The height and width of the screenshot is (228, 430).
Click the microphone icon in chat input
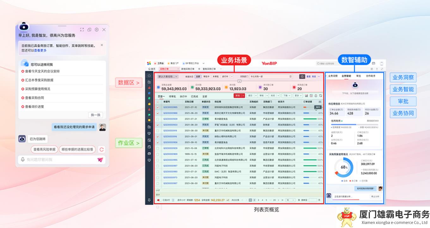coord(23,160)
